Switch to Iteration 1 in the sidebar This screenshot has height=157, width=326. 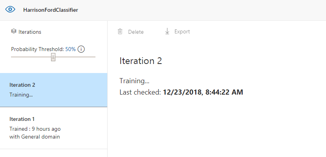[x=53, y=128]
